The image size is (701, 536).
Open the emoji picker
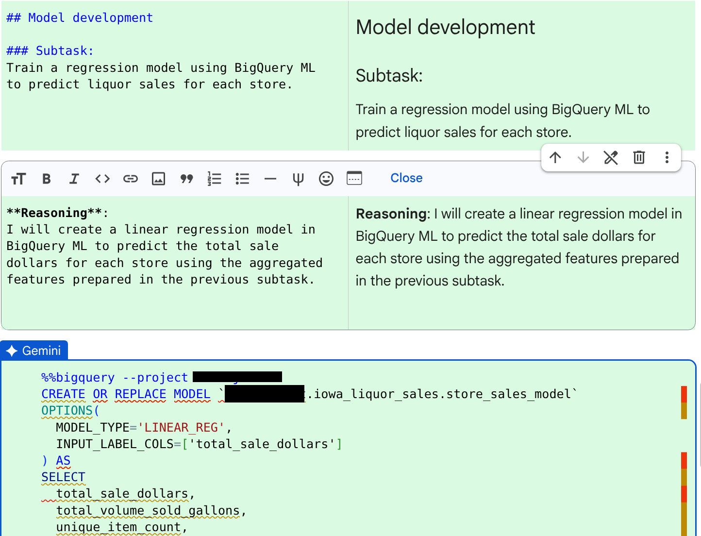click(x=326, y=179)
